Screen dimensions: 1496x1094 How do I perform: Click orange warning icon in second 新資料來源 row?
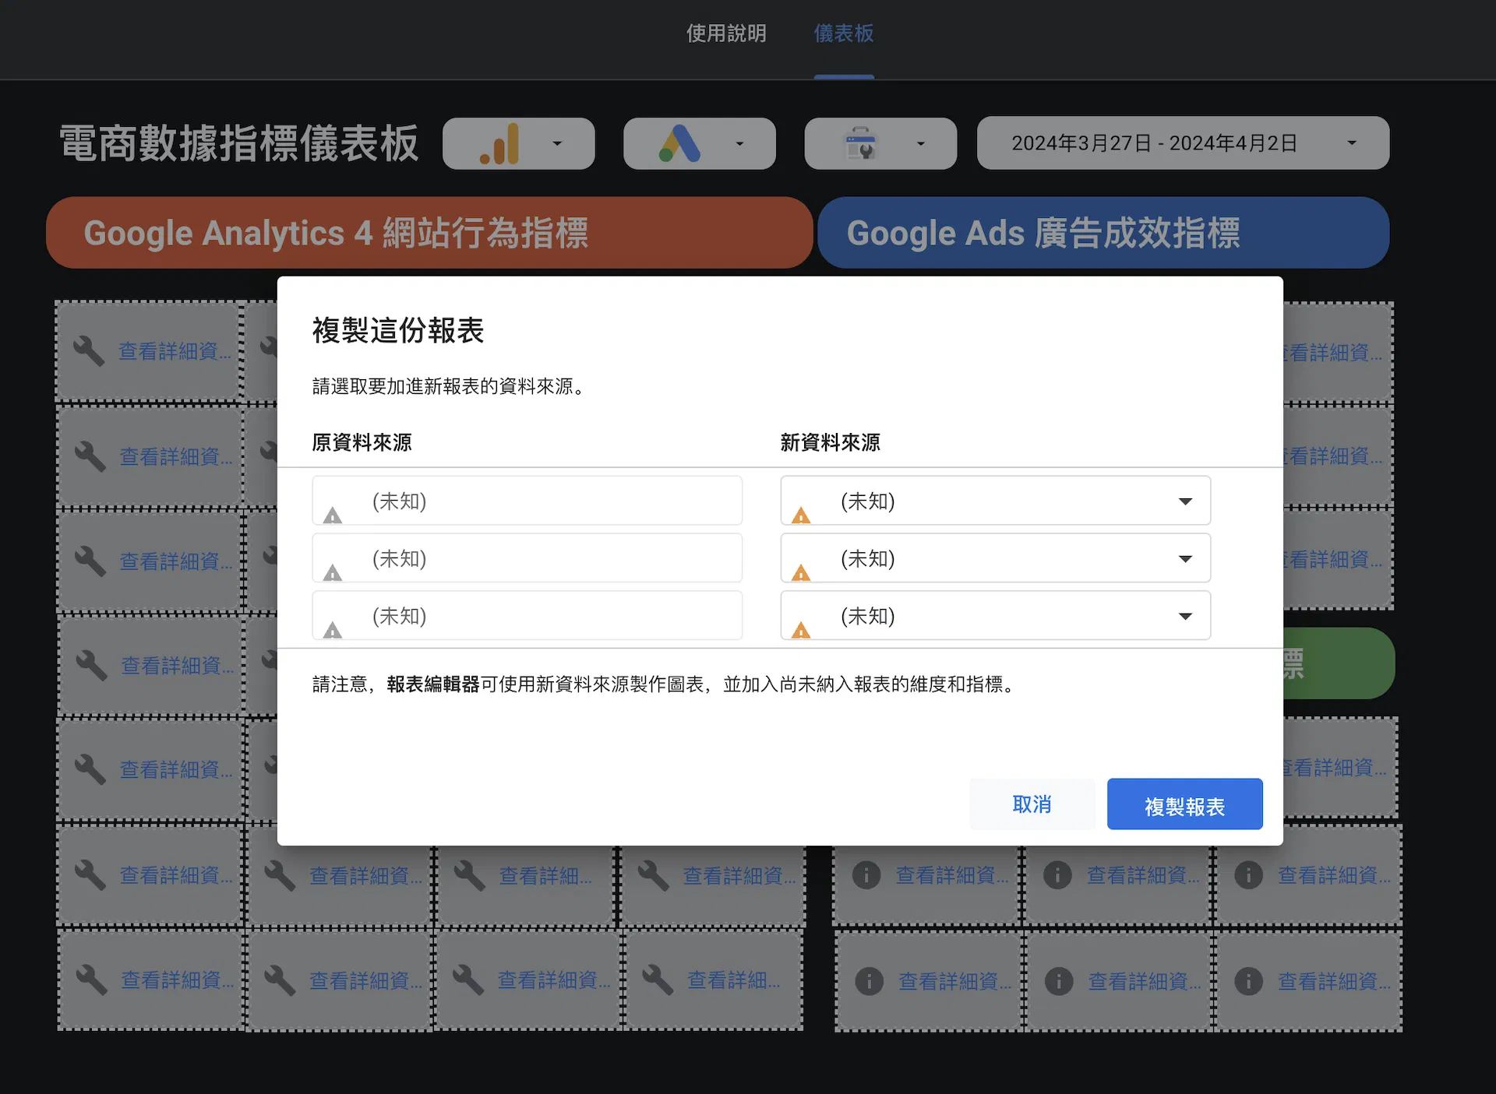coord(801,573)
